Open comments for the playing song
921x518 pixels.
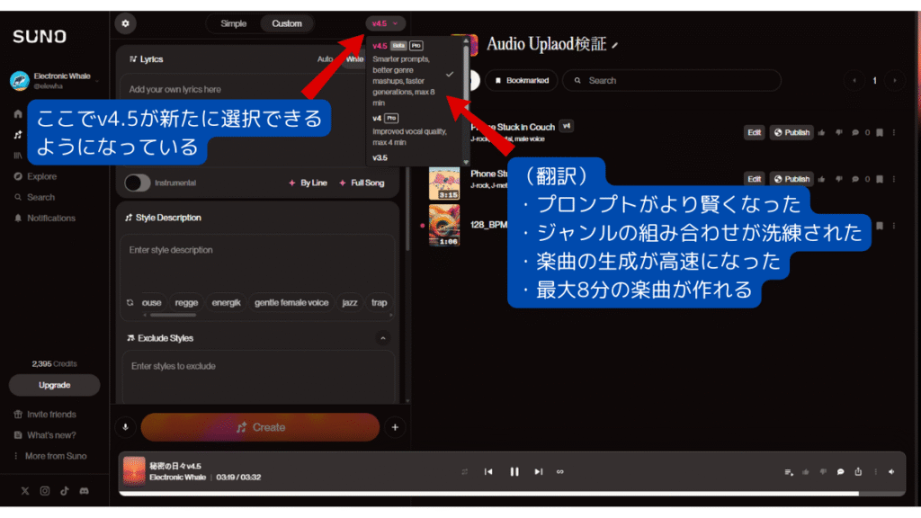click(841, 471)
